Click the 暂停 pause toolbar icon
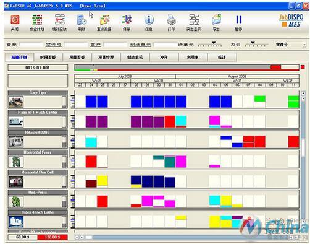Viewport: 310px width, 244px height. tap(238, 20)
